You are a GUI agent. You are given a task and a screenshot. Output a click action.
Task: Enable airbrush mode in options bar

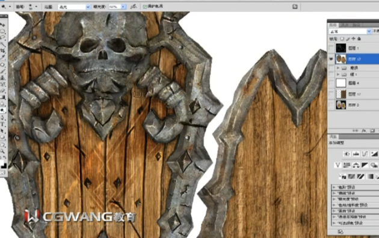point(134,7)
